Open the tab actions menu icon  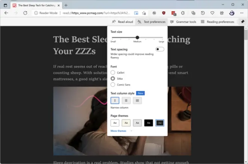5,5
